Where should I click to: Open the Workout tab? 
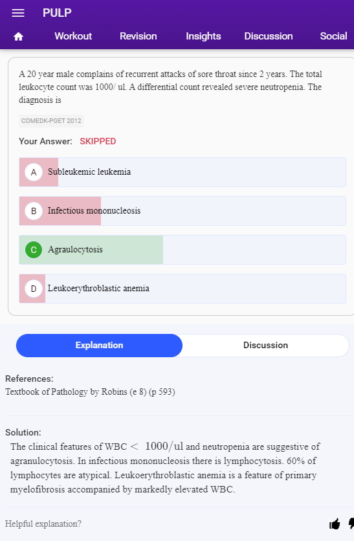point(73,36)
